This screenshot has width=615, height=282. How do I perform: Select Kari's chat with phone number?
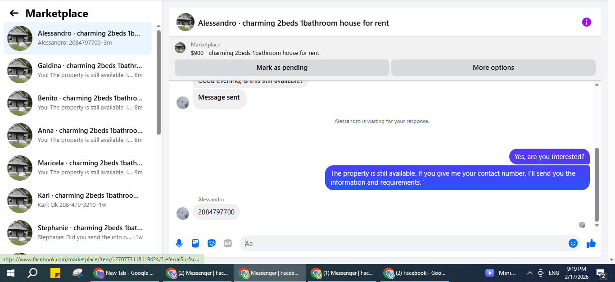pyautogui.click(x=77, y=200)
